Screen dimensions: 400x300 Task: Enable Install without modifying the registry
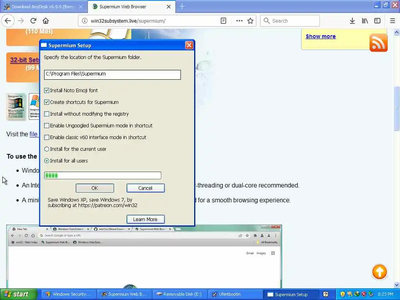point(46,114)
